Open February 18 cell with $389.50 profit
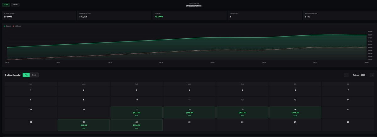377x137 pixels. point(189,113)
